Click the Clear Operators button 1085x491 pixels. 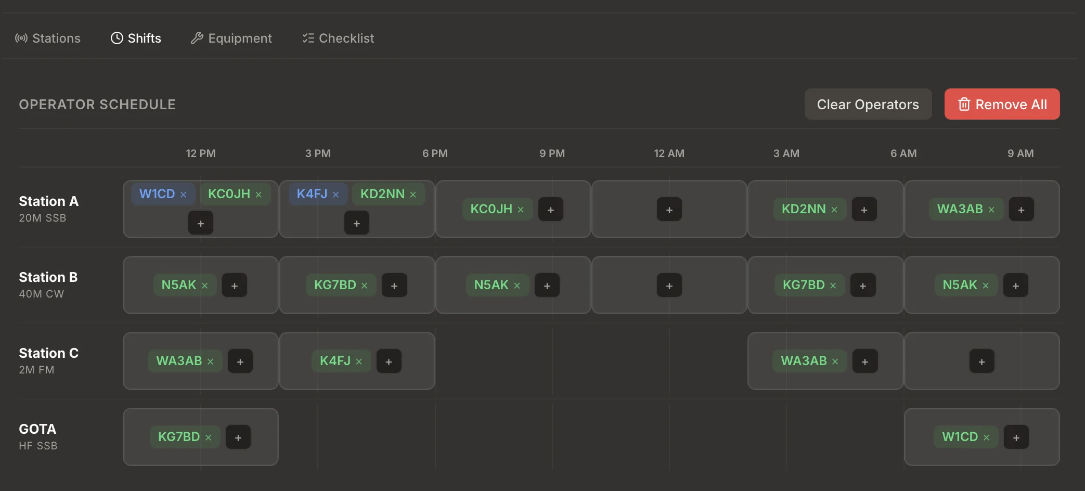click(x=868, y=104)
